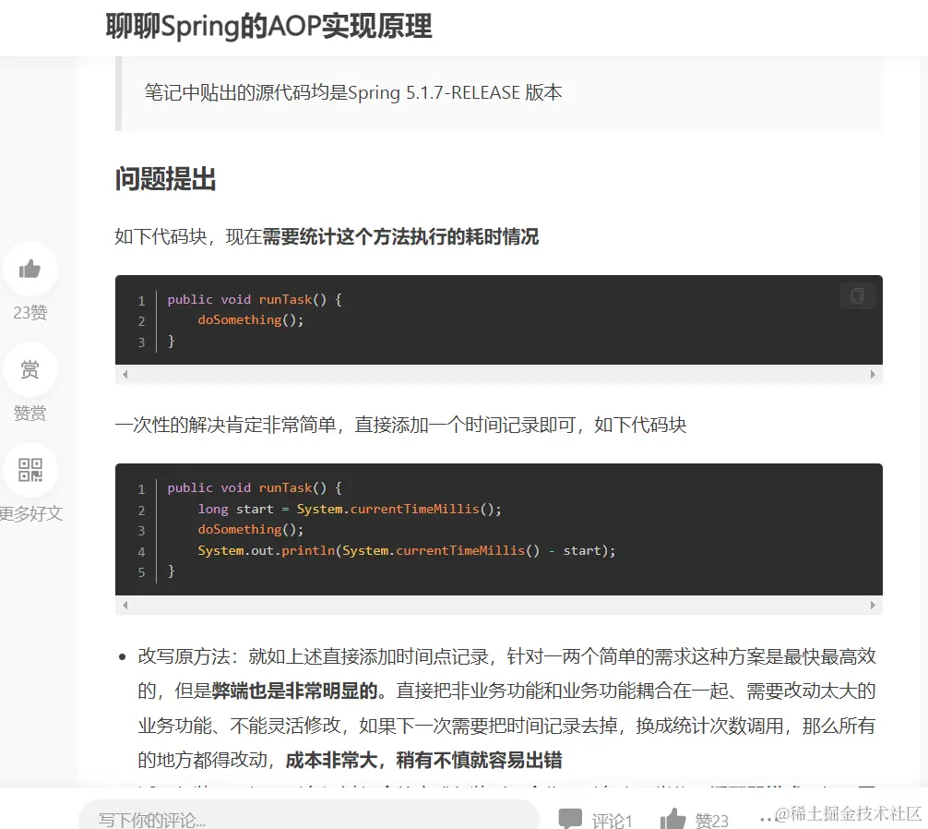
Task: Click the comment bubble icon in bottom bar
Action: (x=570, y=818)
